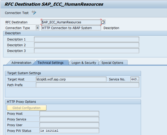Select the Proxy User input box
Screen dimensions: 167x135
[x=69, y=125]
